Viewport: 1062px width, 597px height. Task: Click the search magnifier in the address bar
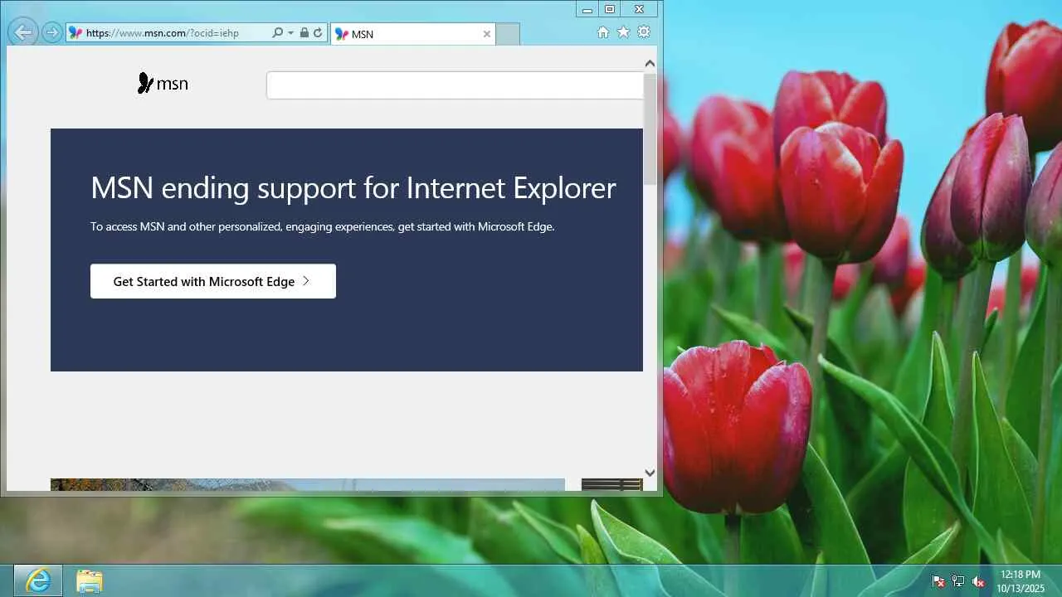coord(277,33)
